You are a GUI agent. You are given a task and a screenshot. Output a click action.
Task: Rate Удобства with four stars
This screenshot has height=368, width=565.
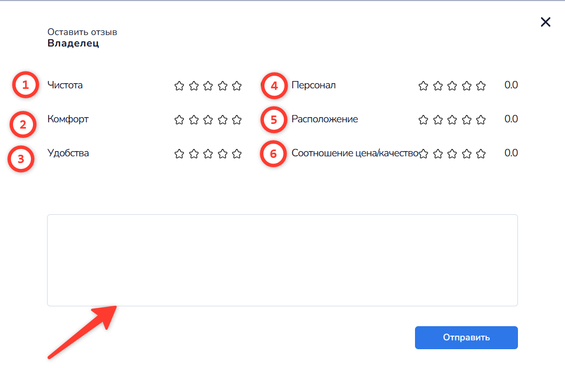223,154
